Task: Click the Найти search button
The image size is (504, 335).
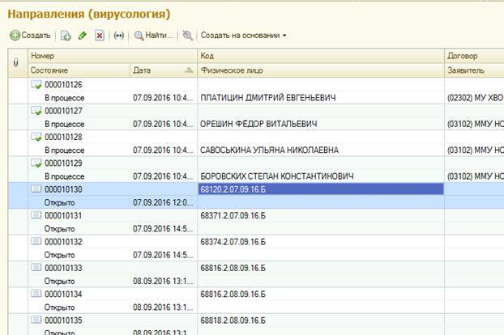Action: point(154,36)
